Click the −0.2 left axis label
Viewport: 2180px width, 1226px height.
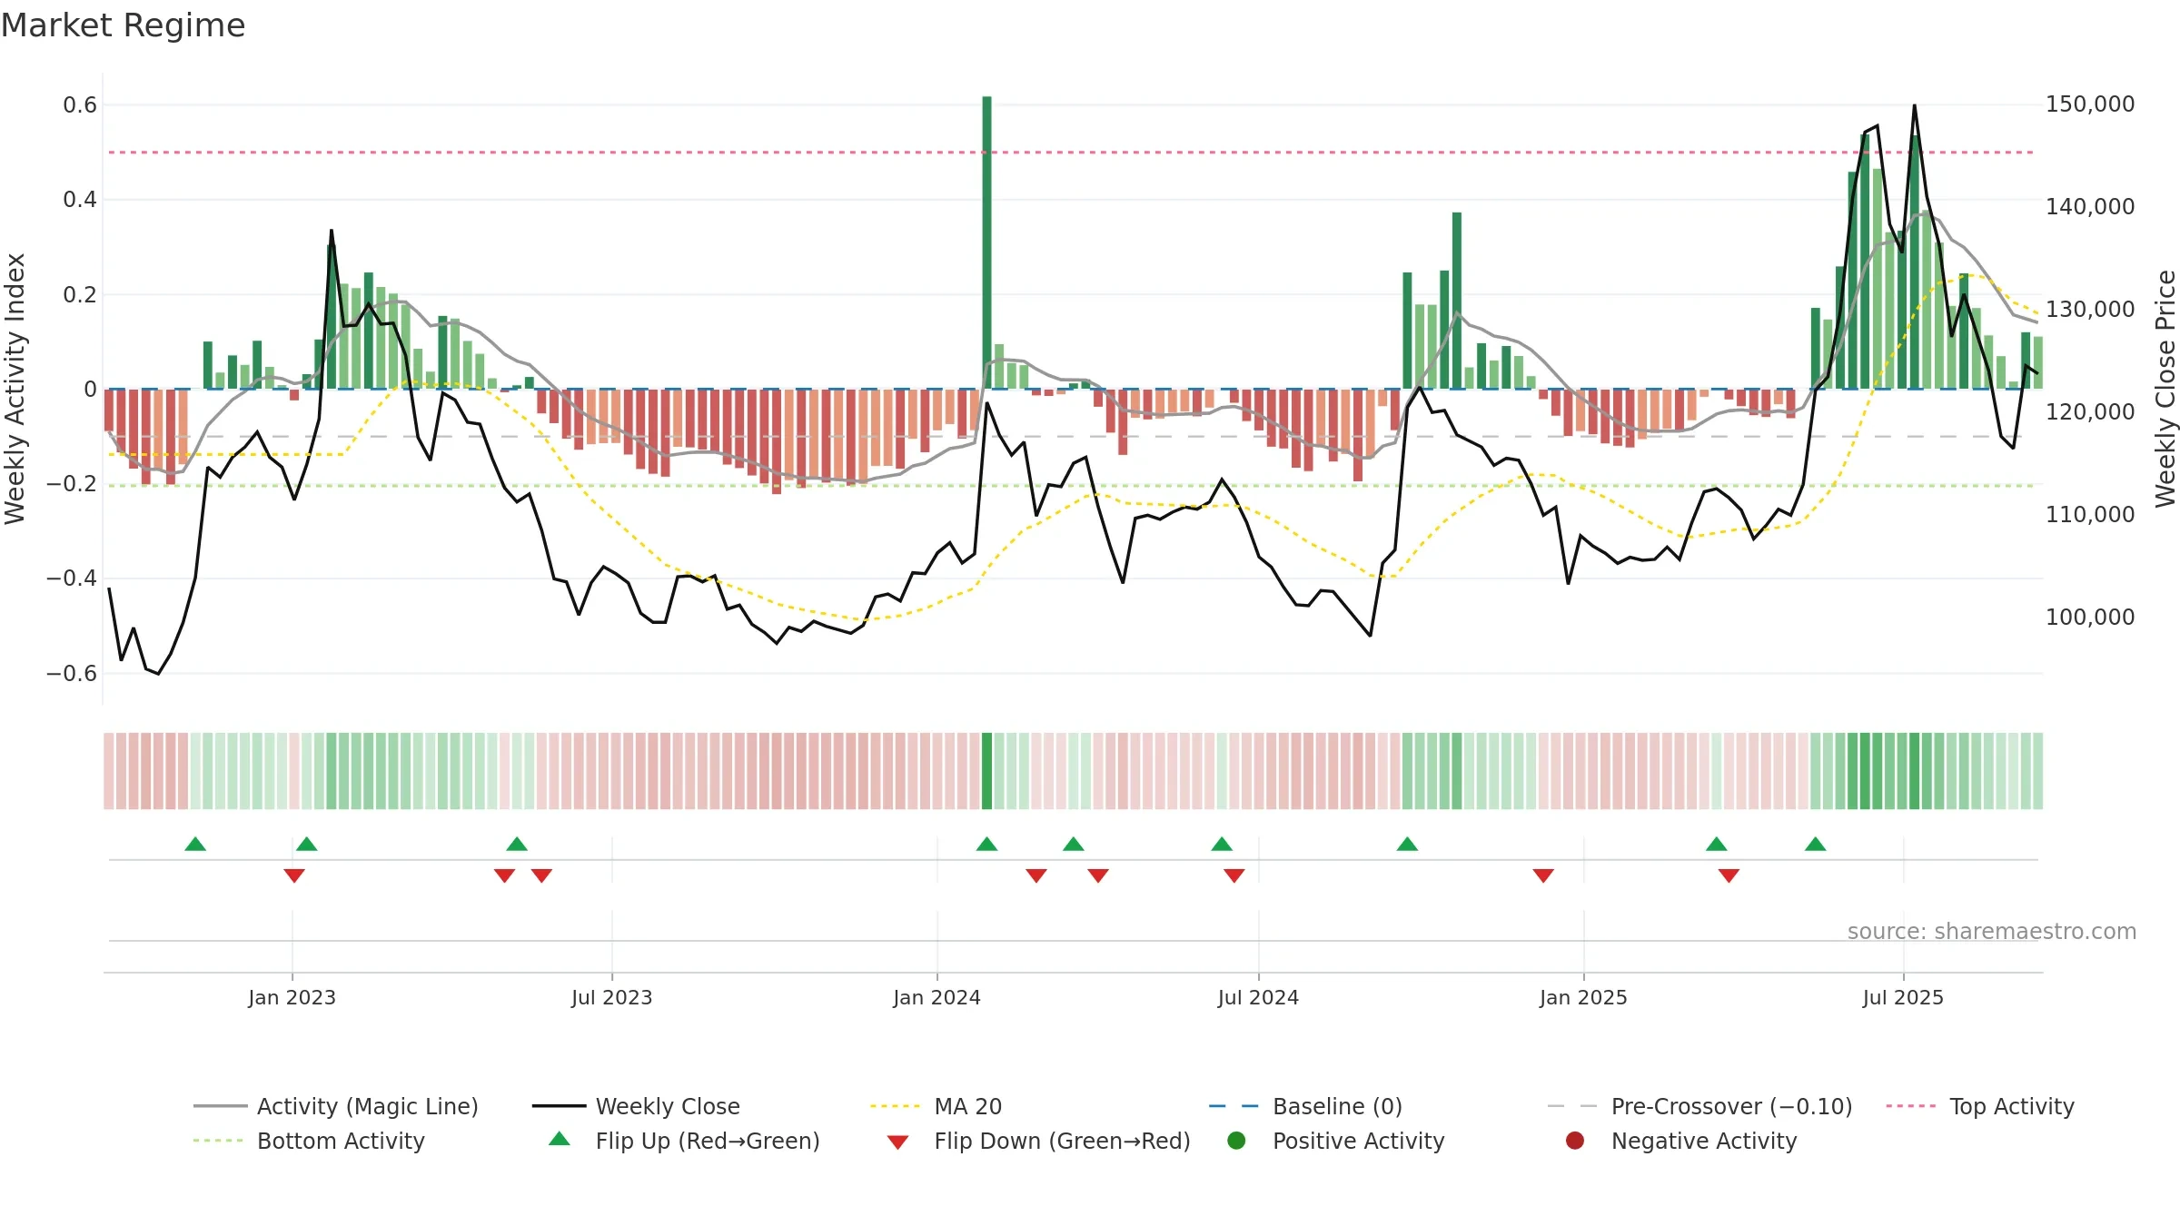(x=72, y=484)
